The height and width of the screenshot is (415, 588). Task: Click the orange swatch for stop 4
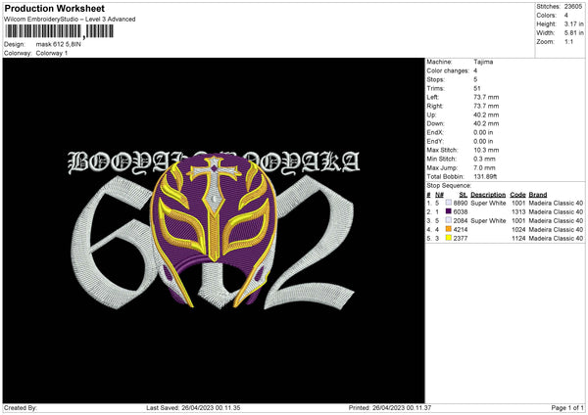pyautogui.click(x=449, y=229)
